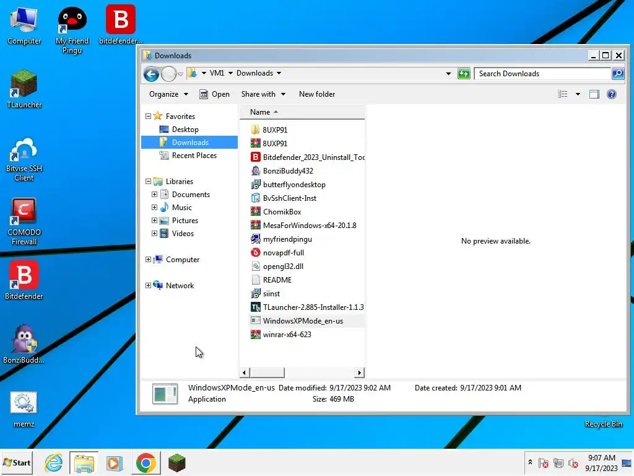Select TLauncher-2.885-Installer file
Screen dimensions: 634x476
pos(307,307)
